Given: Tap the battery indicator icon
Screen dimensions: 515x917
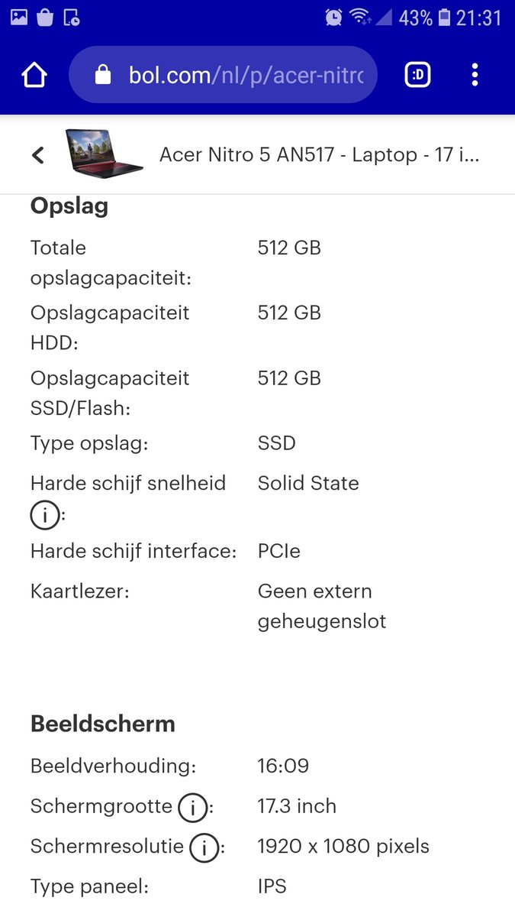Looking at the screenshot, I should (445, 18).
